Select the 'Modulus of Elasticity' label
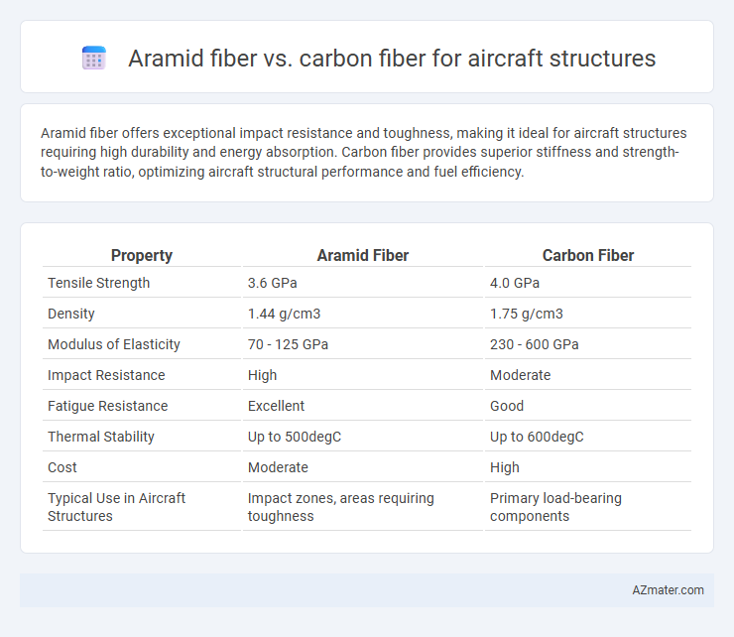This screenshot has width=734, height=637. point(114,344)
